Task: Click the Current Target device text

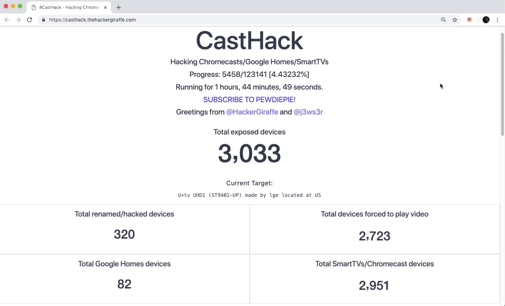Action: pyautogui.click(x=249, y=195)
